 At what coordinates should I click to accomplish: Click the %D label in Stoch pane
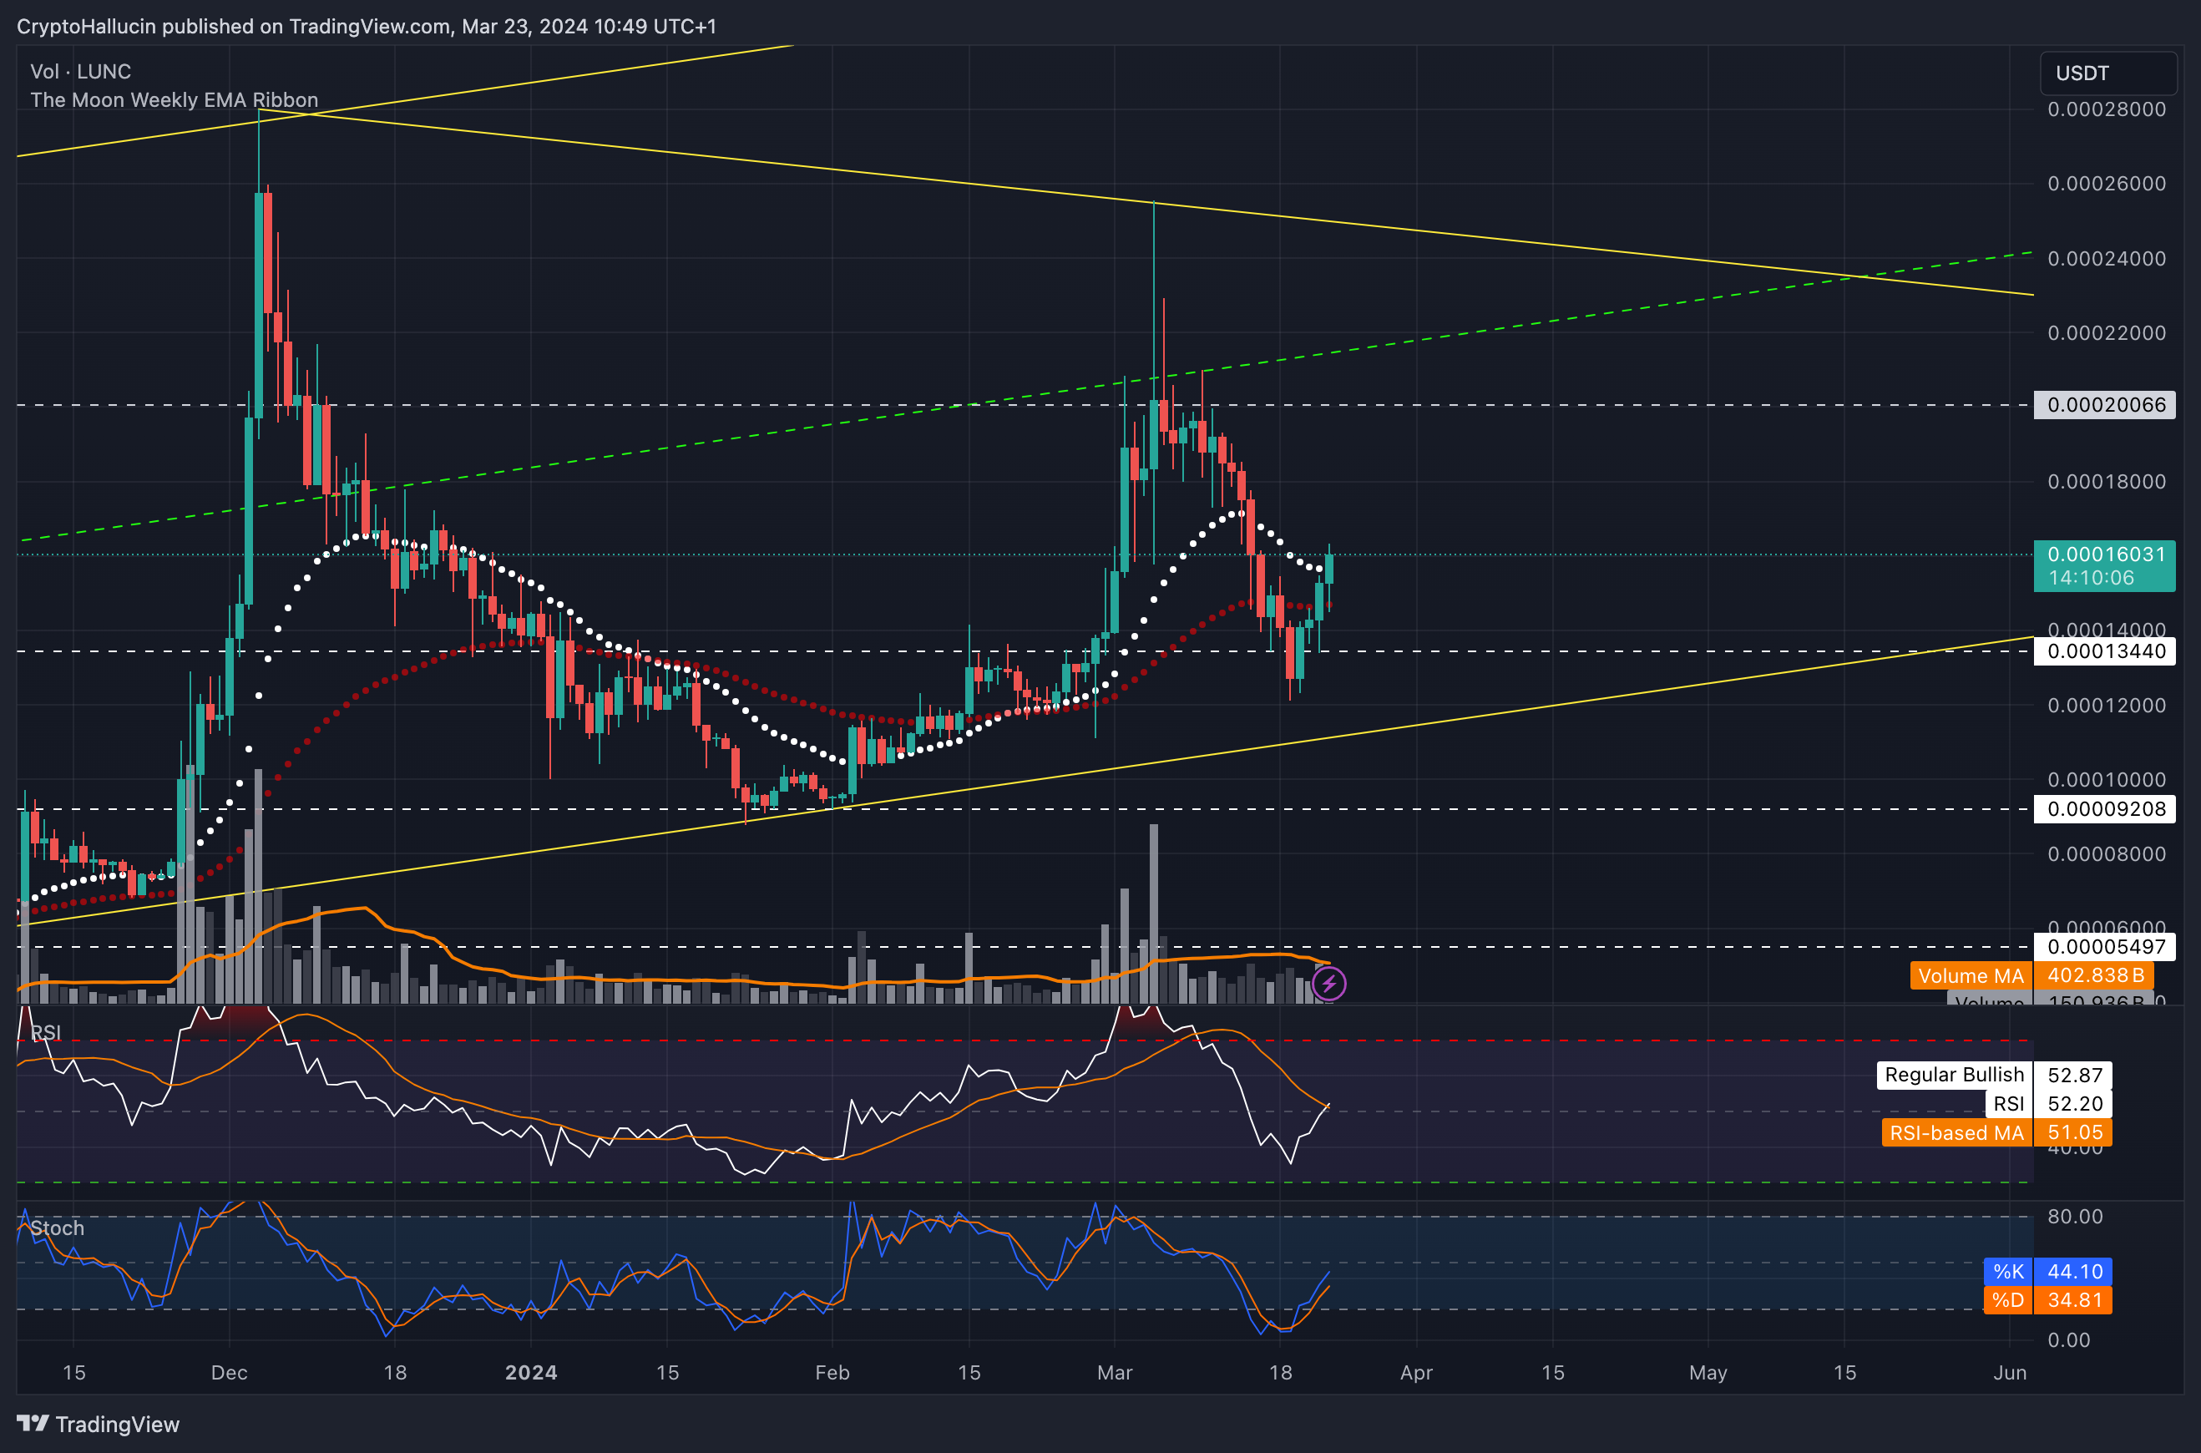point(2008,1300)
